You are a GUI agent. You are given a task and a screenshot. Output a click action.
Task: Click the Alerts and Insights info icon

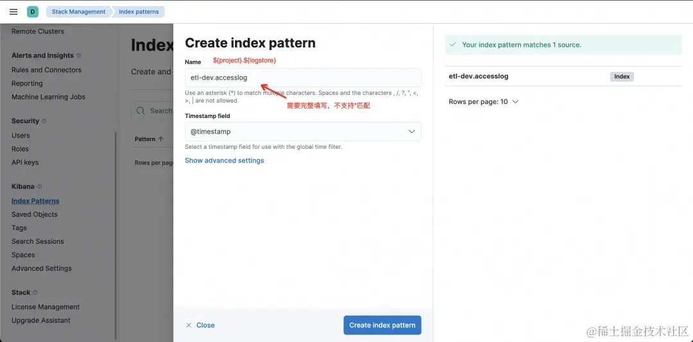pos(79,56)
